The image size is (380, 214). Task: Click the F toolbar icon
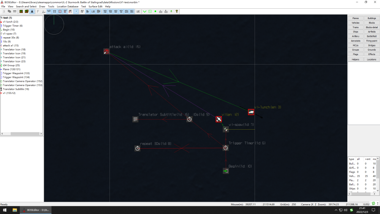pyautogui.click(x=38, y=11)
